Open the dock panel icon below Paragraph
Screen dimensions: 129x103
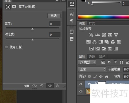pos(72,32)
